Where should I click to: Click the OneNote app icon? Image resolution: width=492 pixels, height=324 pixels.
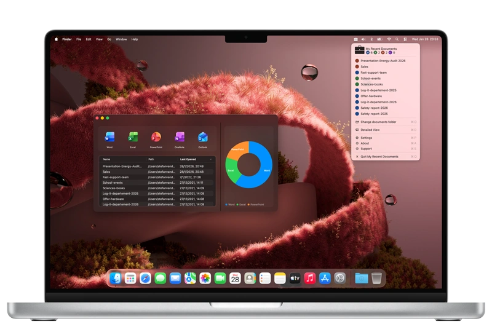(x=180, y=137)
